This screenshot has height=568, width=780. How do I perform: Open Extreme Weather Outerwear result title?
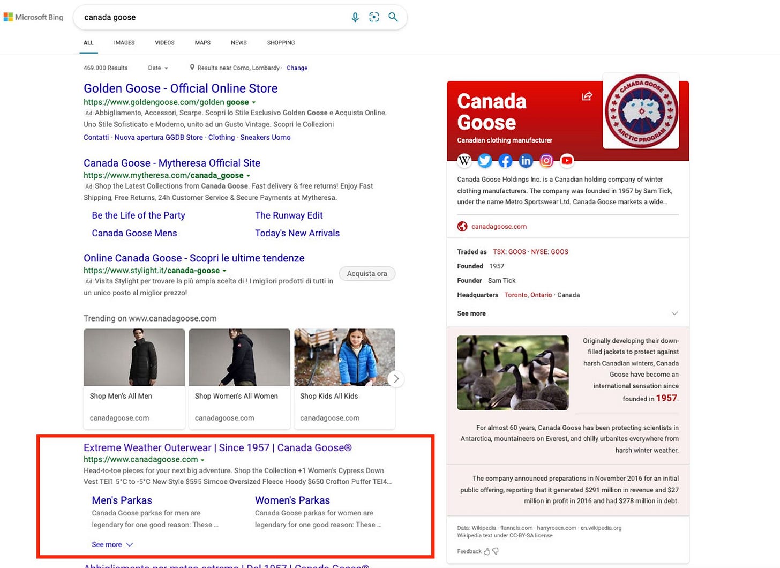pyautogui.click(x=217, y=448)
